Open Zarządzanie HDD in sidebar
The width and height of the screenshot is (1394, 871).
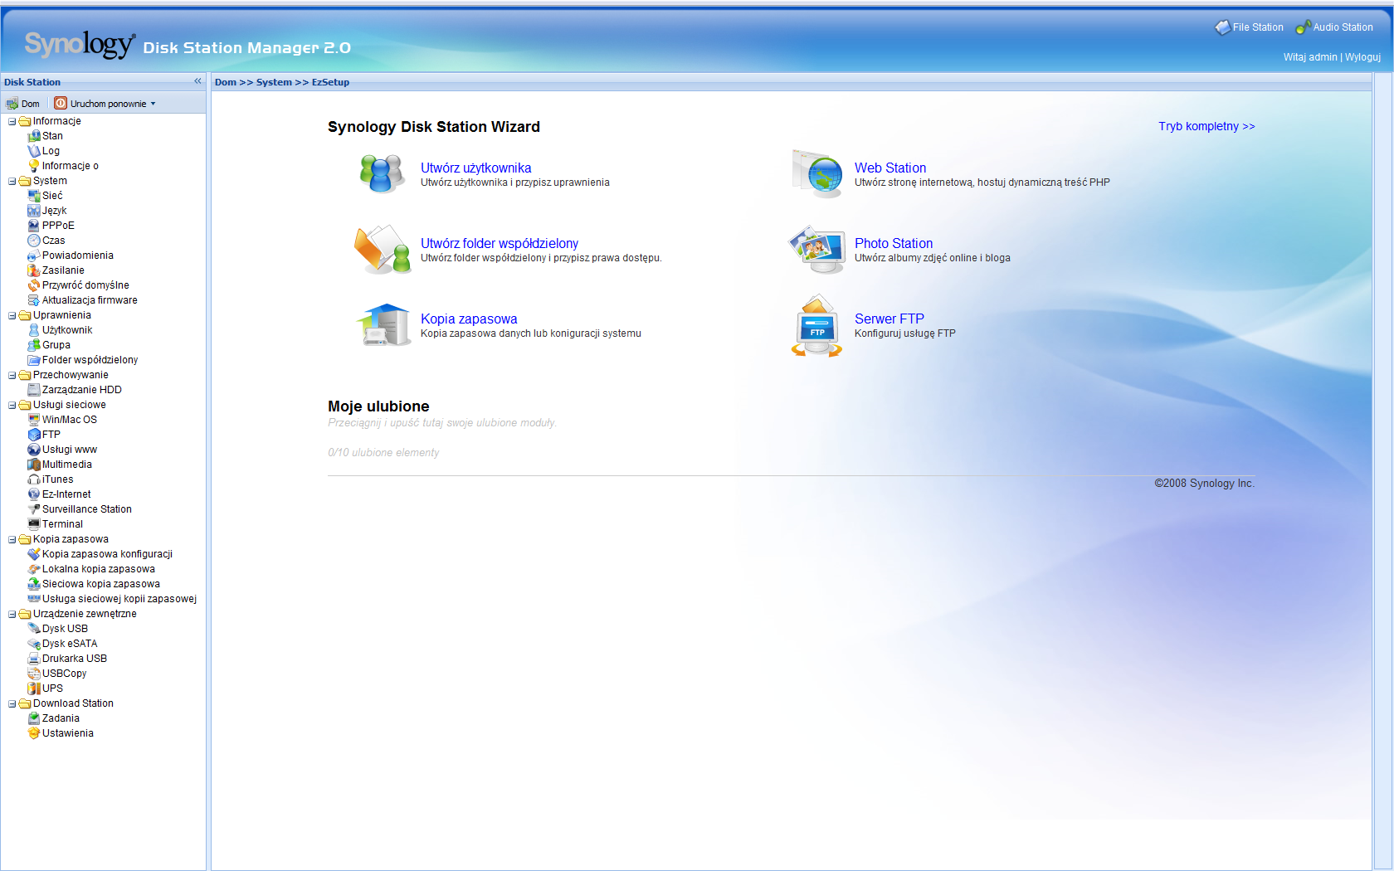[x=82, y=390]
